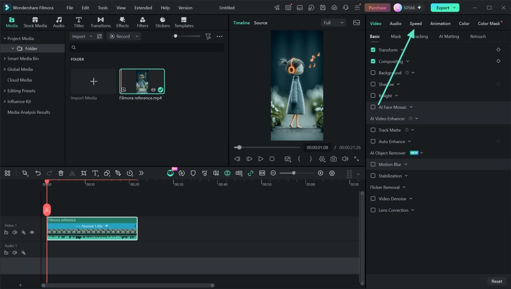Hide Video 1 track with eye icon

click(x=32, y=233)
